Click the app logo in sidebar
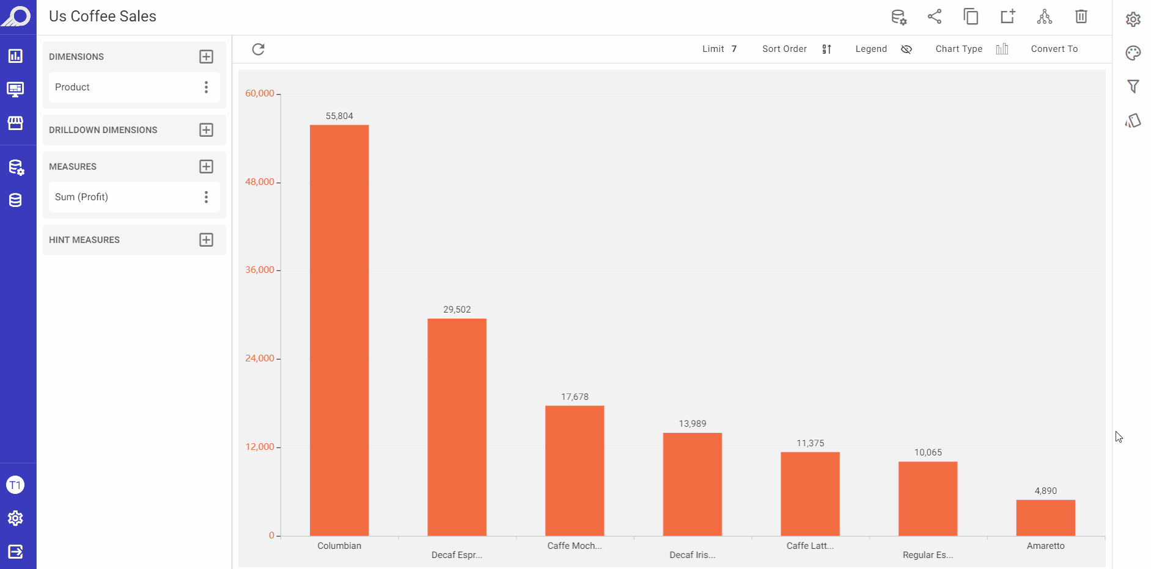This screenshot has width=1151, height=569. click(x=17, y=16)
